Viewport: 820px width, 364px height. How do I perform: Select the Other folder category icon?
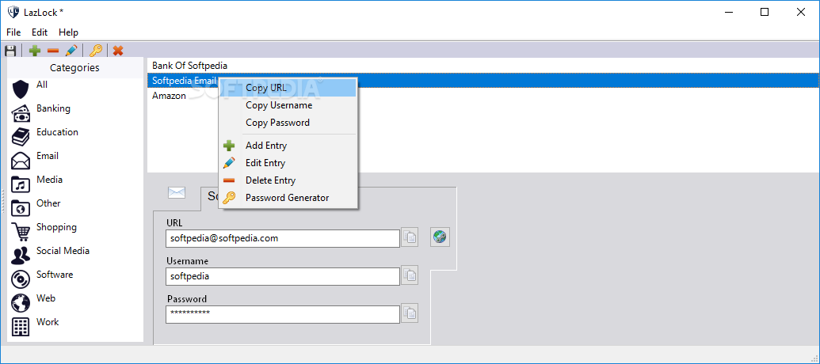pos(21,208)
